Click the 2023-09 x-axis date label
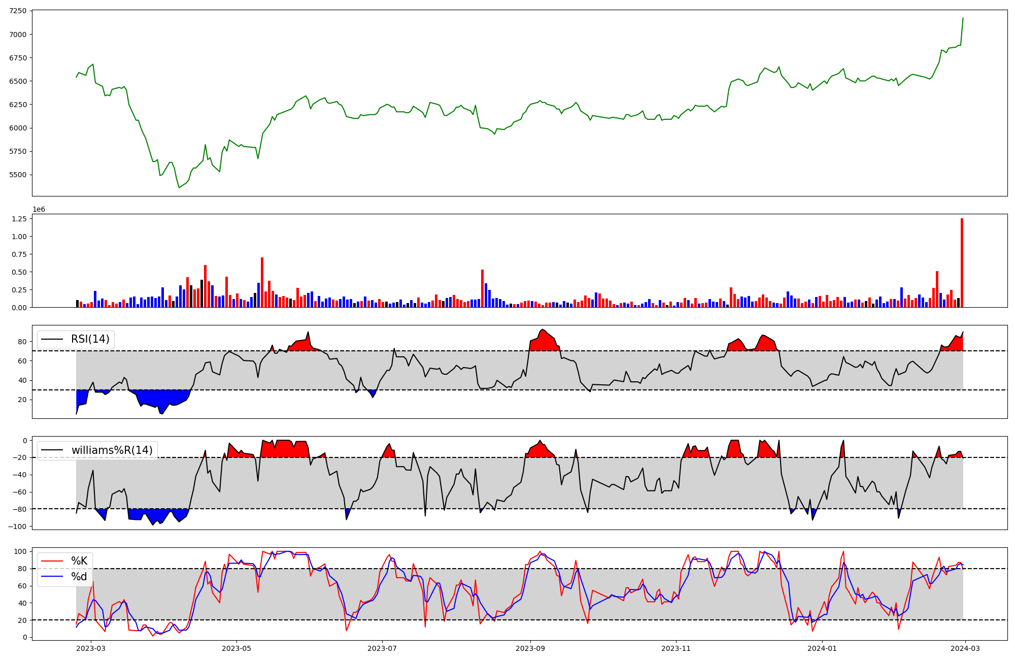The height and width of the screenshot is (660, 1015). [x=530, y=648]
